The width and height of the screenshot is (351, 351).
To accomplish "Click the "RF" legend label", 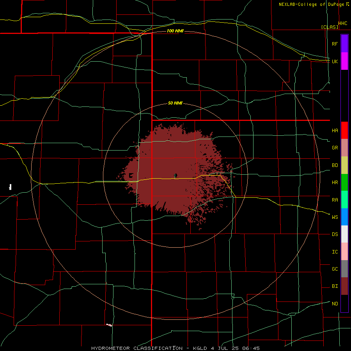I will point(335,44).
